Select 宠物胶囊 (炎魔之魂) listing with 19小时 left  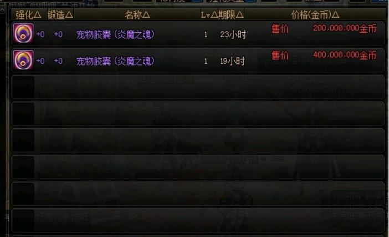pyautogui.click(x=198, y=60)
